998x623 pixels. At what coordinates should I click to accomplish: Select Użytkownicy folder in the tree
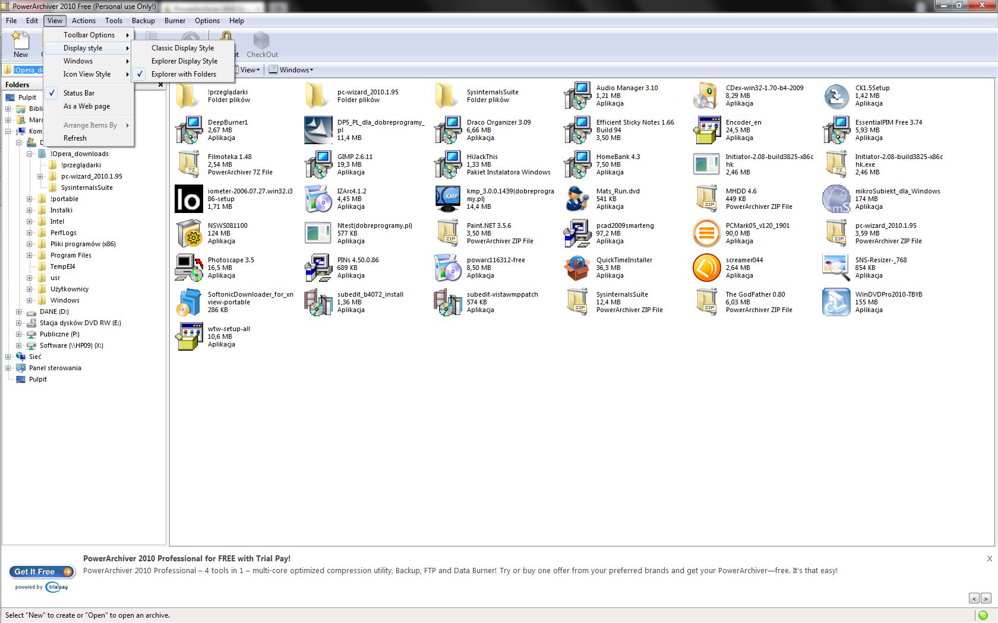click(70, 289)
